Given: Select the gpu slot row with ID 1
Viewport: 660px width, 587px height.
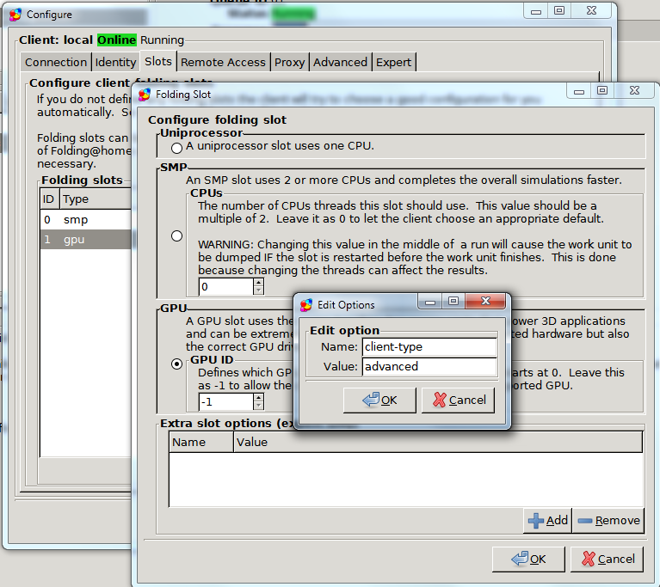Looking at the screenshot, I should [x=86, y=239].
